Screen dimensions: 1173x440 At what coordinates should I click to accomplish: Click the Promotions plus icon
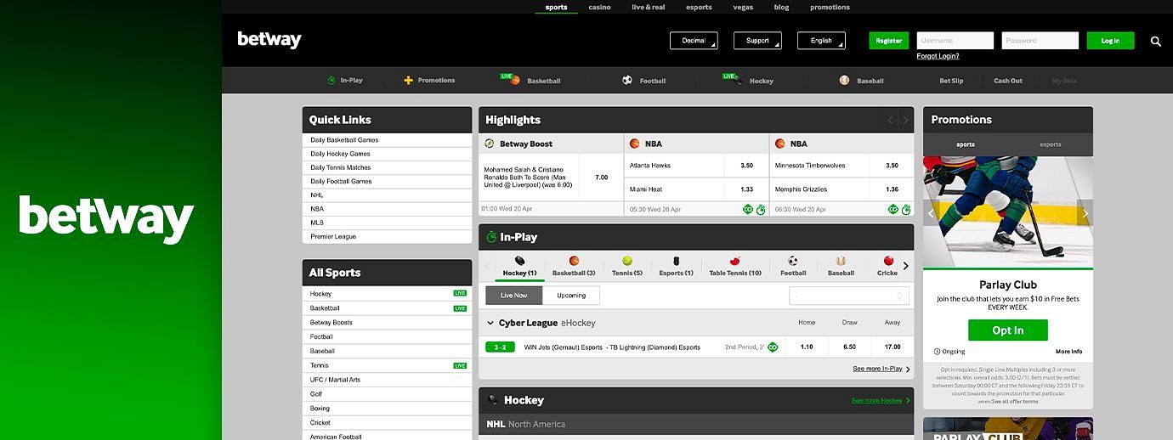click(x=408, y=80)
